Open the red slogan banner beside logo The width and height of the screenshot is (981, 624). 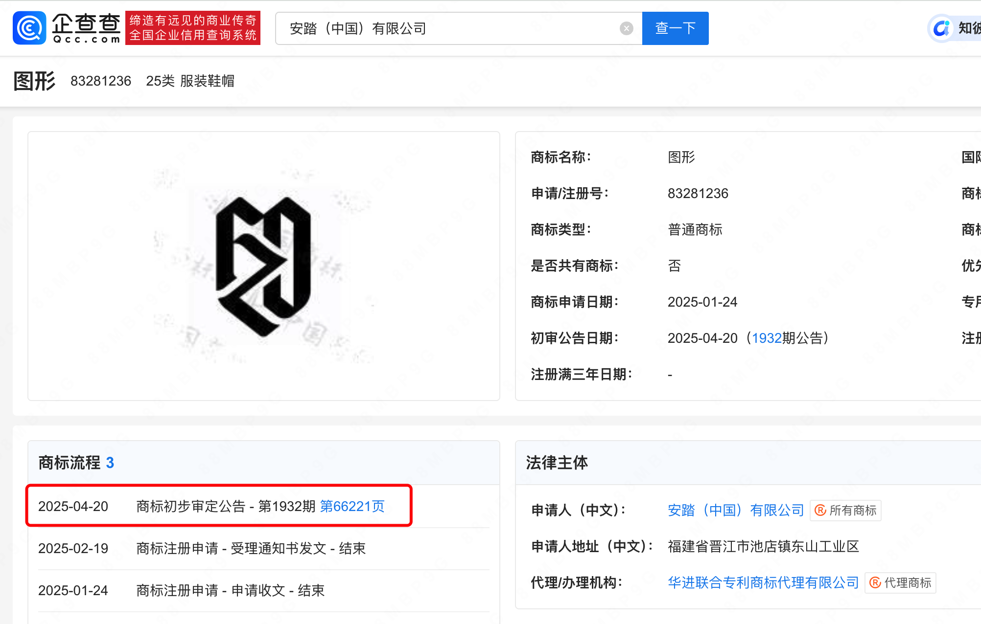point(193,28)
